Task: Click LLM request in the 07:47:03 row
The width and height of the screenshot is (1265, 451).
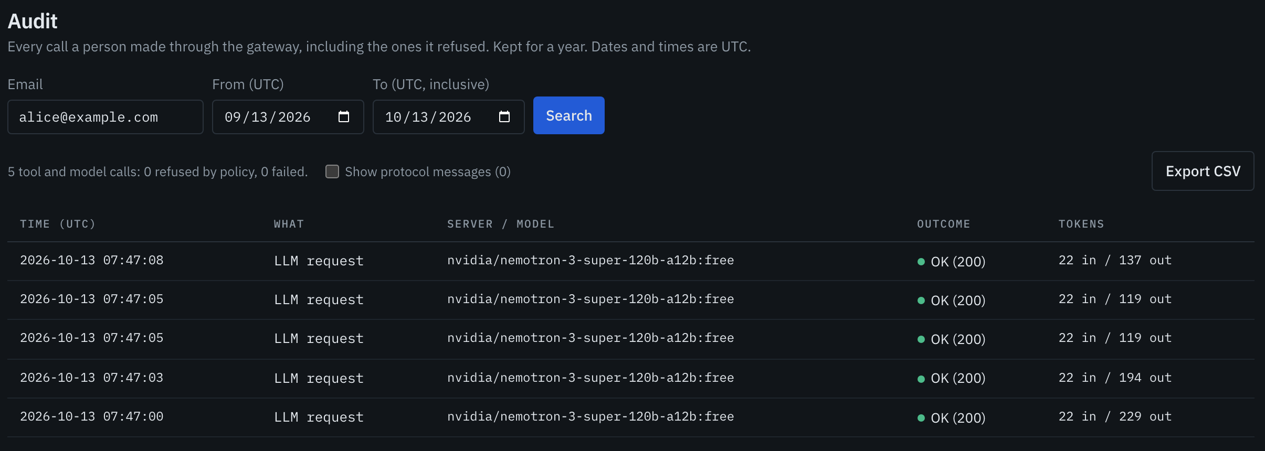Action: [x=319, y=378]
